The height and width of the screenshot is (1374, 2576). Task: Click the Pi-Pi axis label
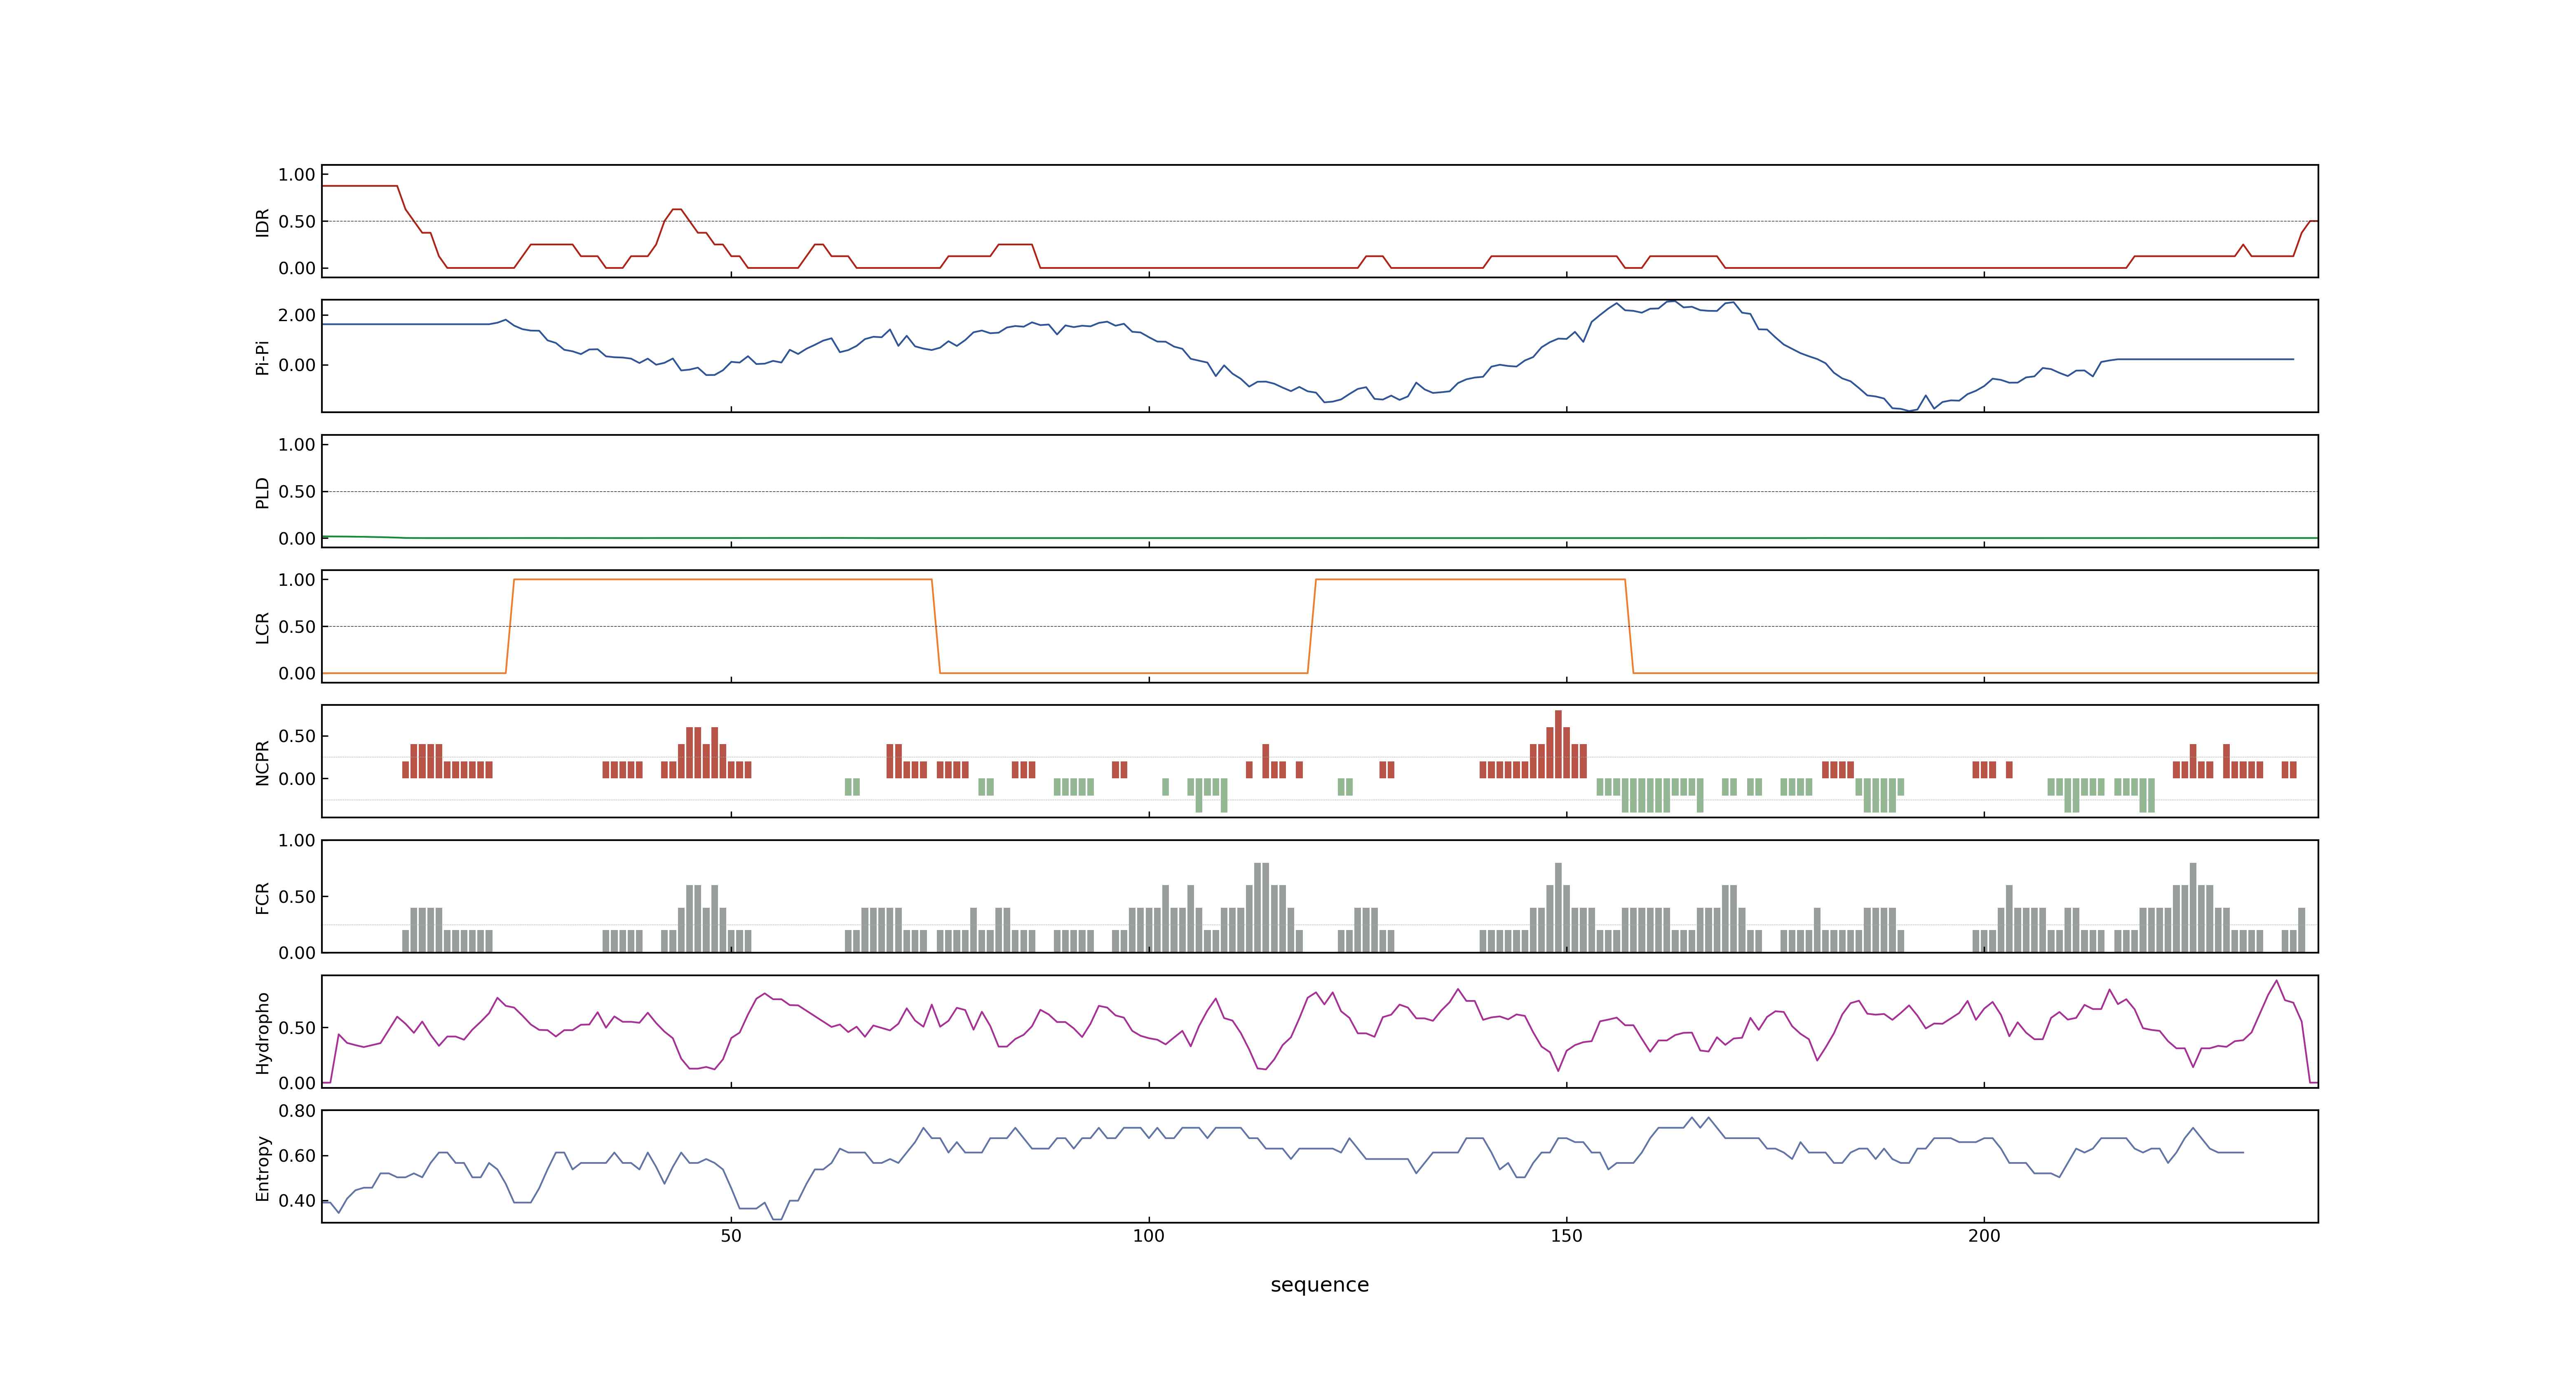[263, 357]
